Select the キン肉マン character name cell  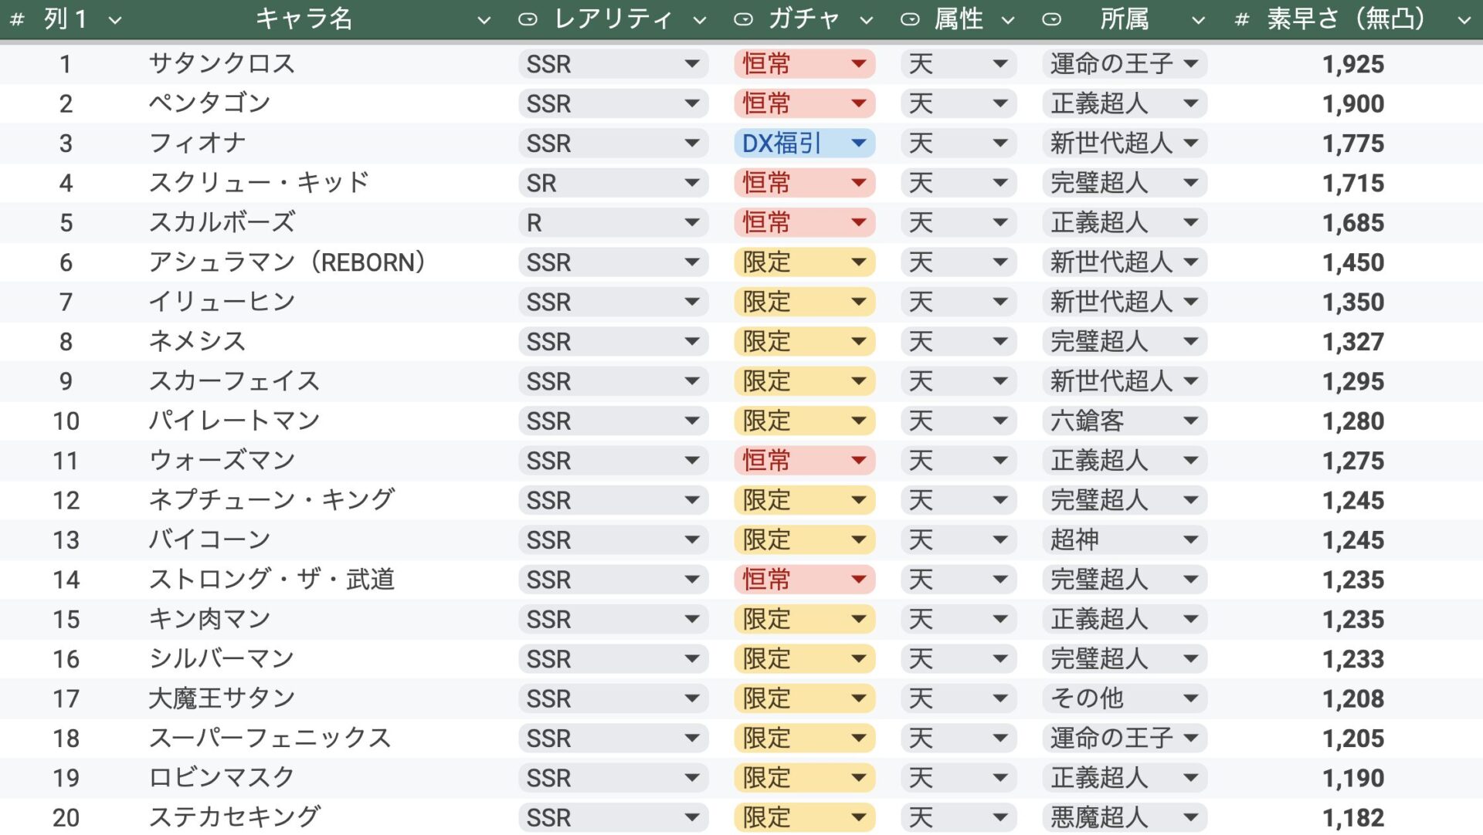[x=209, y=619]
